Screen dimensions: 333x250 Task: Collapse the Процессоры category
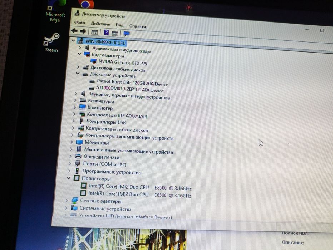[x=69, y=178]
